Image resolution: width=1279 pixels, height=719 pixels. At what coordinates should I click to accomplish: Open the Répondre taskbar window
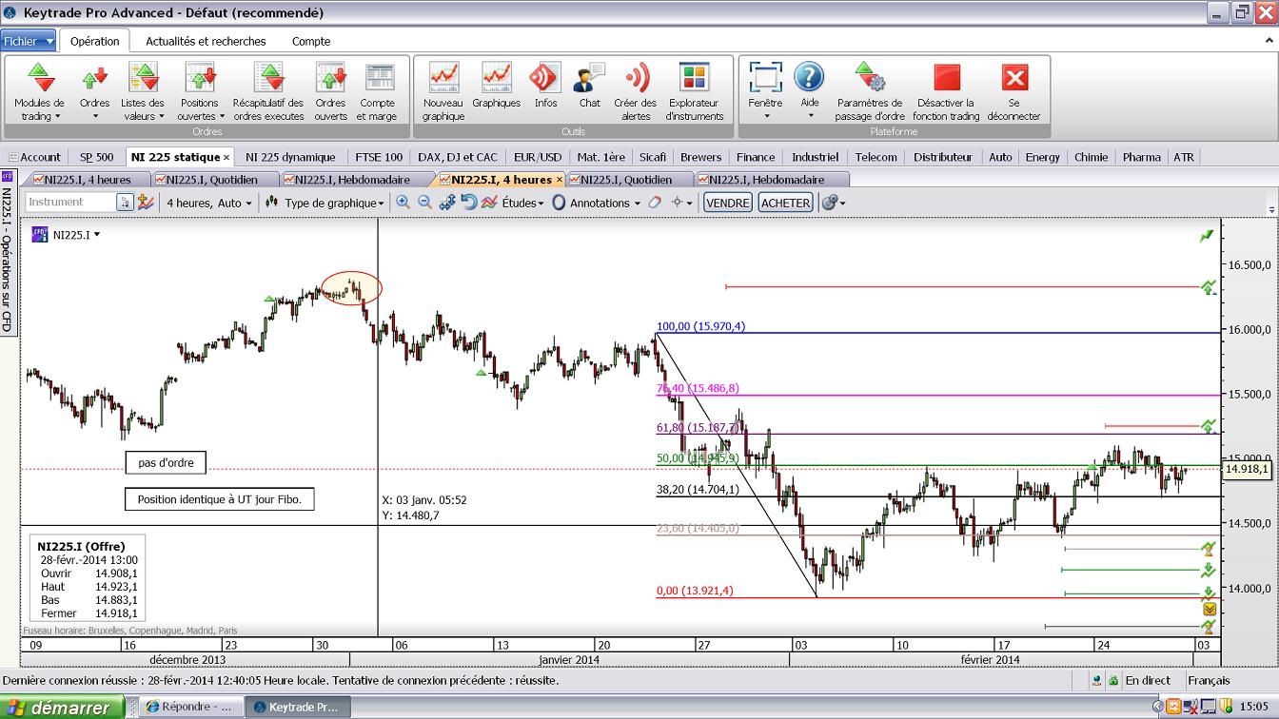(191, 708)
